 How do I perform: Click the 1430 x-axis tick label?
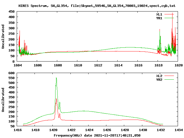[143, 130]
